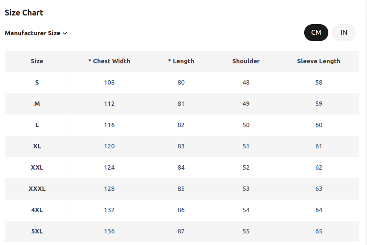
Task: Click the Shoulder column header
Action: pyautogui.click(x=246, y=61)
